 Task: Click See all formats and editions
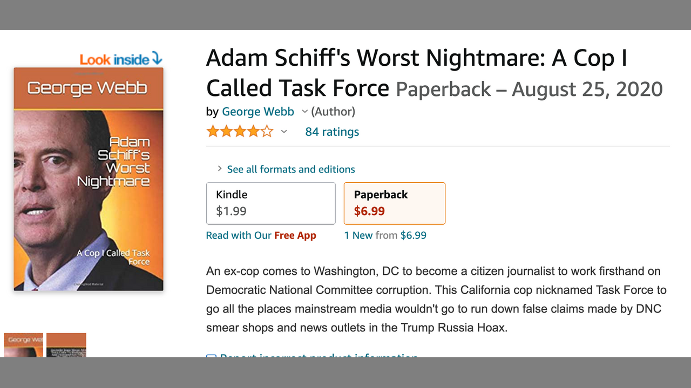291,169
